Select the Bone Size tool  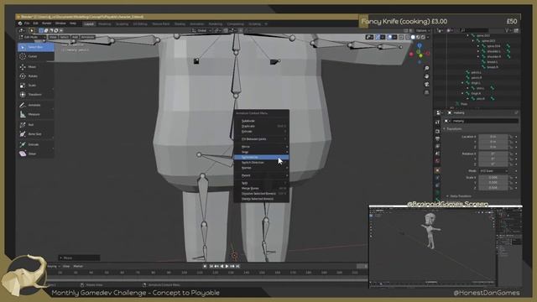35,134
